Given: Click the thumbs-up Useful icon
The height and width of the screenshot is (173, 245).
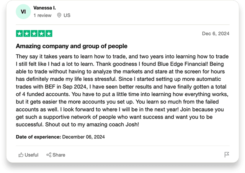Looking at the screenshot, I should 21,155.
